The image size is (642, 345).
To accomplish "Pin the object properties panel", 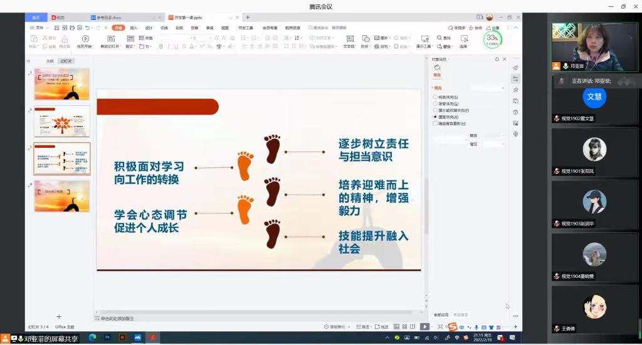I will point(497,59).
